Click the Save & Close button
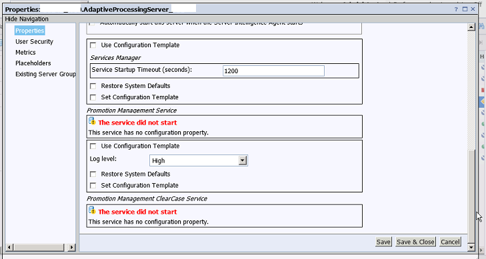The height and width of the screenshot is (259, 486). 415,242
